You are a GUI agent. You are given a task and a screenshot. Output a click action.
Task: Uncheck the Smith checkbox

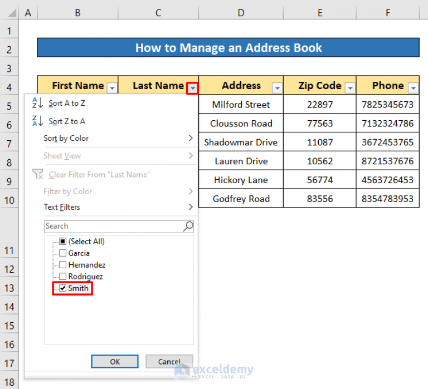click(63, 288)
